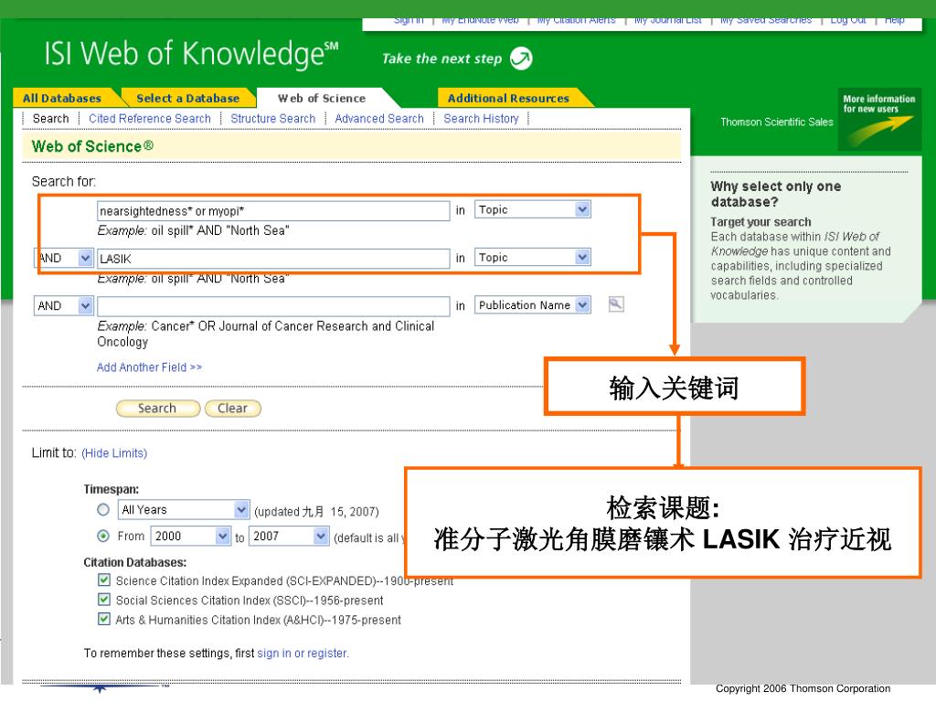Open the Search sub-tab

click(51, 118)
